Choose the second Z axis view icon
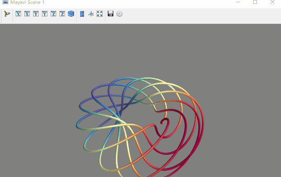Image resolution: width=281 pixels, height=177 pixels. point(62,14)
